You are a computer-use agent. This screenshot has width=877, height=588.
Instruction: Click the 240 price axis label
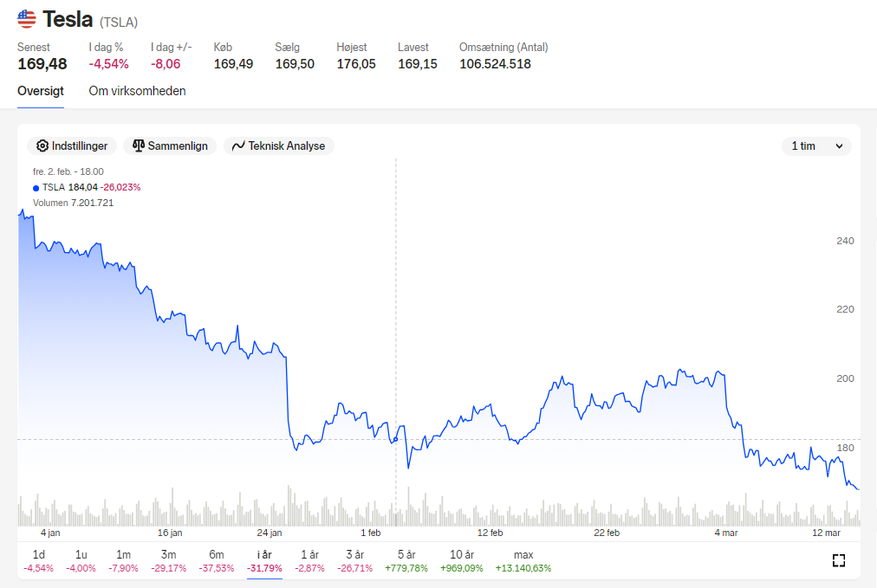pos(845,241)
